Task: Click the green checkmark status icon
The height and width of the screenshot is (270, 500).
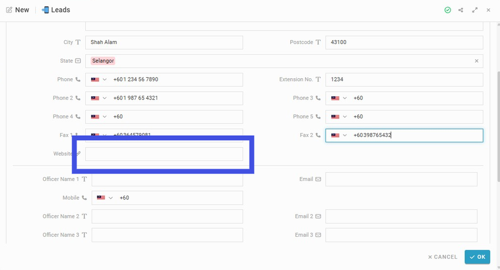Action: tap(447, 10)
